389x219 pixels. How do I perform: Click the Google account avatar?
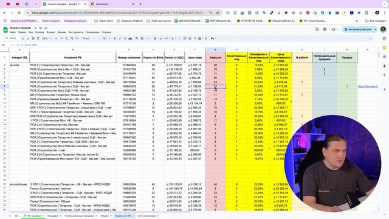tap(383, 29)
